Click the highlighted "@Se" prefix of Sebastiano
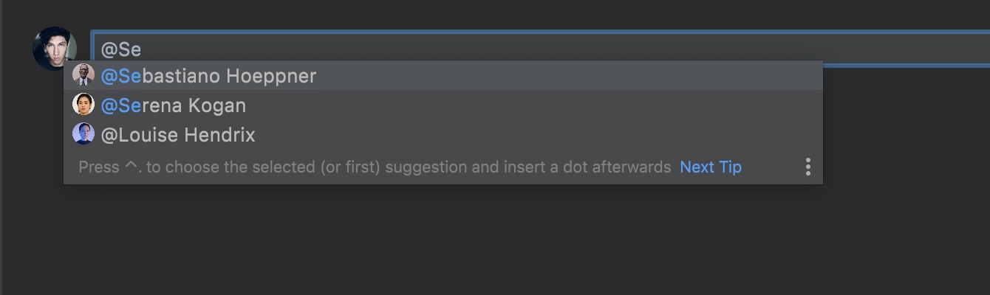Image resolution: width=990 pixels, height=295 pixels. coord(120,76)
